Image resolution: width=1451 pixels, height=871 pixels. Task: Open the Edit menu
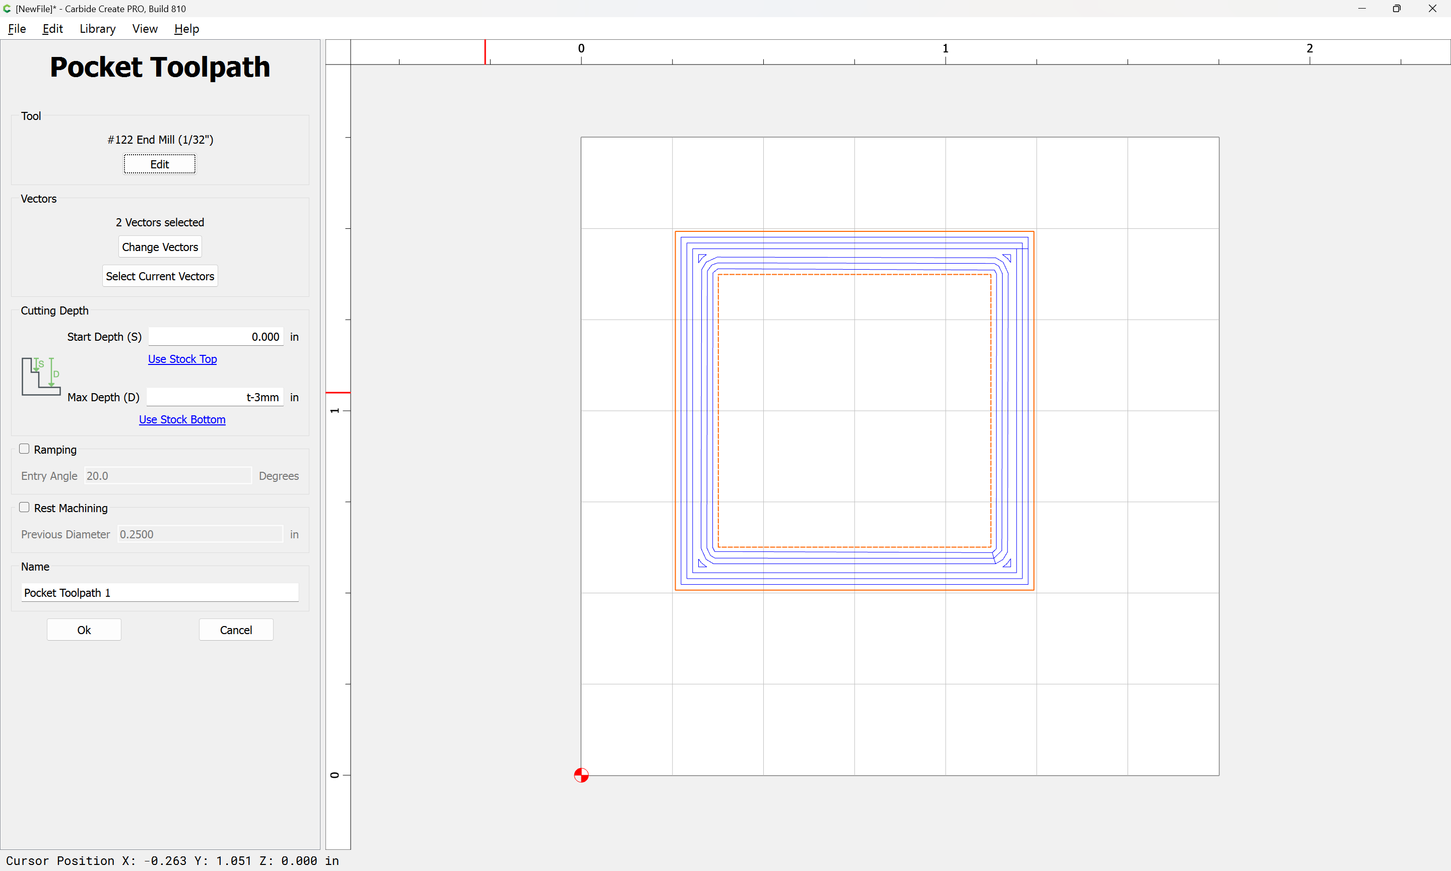[52, 29]
